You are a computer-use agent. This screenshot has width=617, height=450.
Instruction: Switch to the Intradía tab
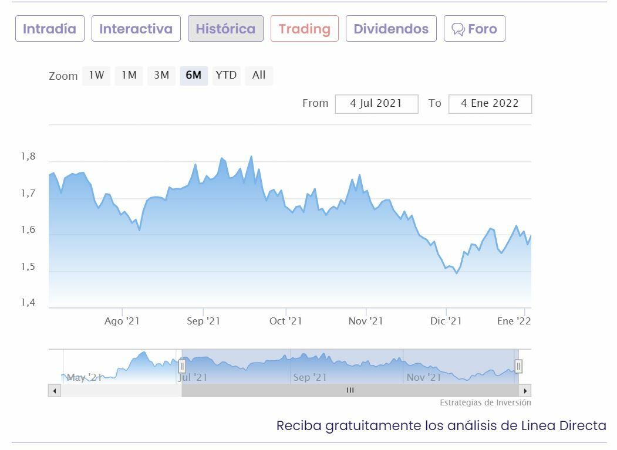[x=50, y=29]
